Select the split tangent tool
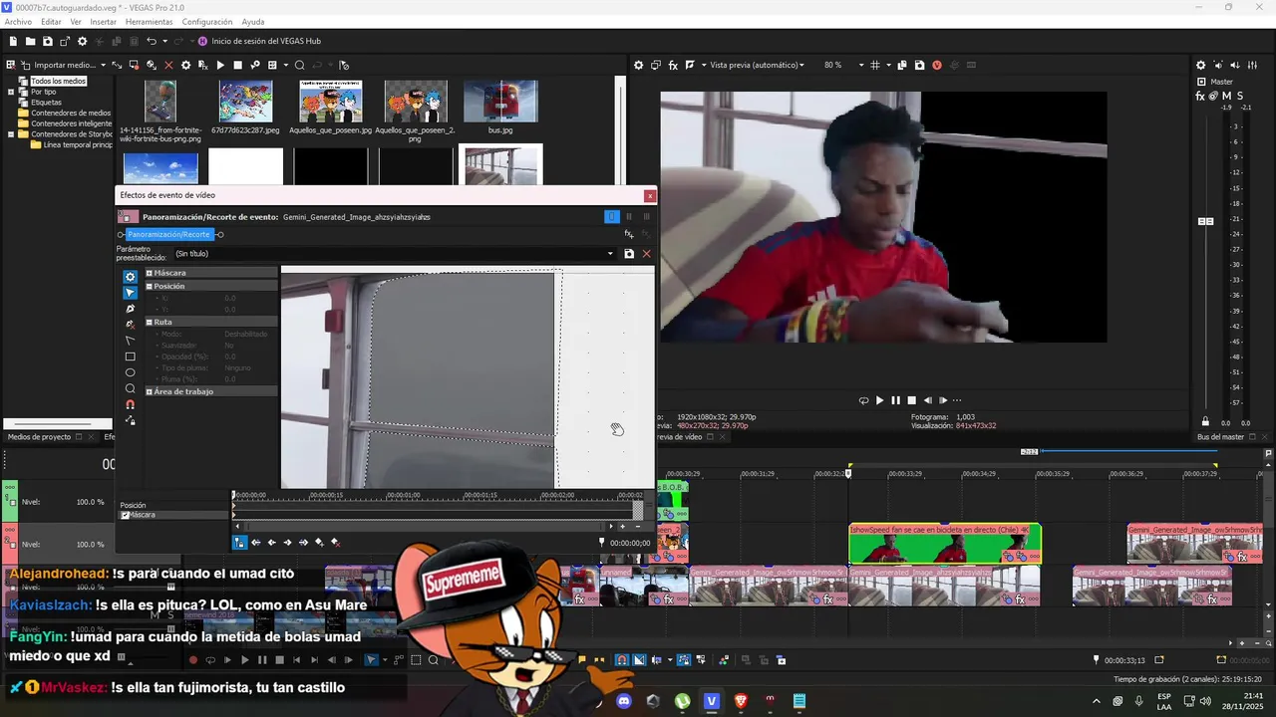 point(130,341)
